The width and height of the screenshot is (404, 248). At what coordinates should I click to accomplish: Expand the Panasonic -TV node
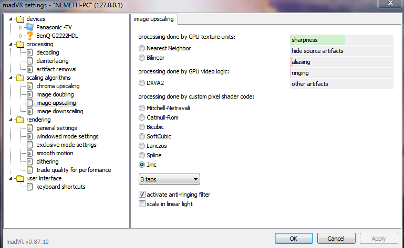[x=20, y=27]
